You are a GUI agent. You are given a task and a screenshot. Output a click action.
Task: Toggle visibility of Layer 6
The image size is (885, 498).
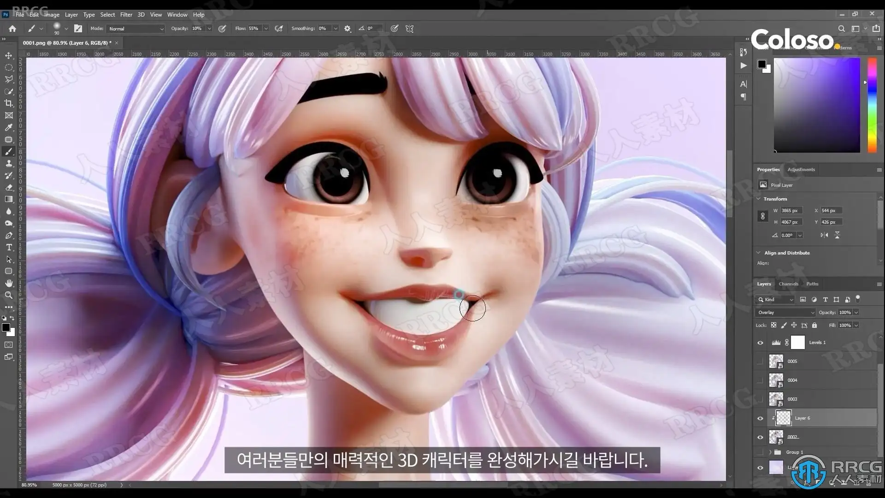click(x=760, y=418)
